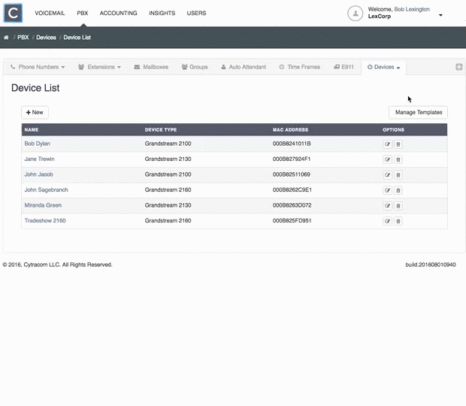466x406 pixels.
Task: Click the NAME column header
Action: tap(32, 130)
